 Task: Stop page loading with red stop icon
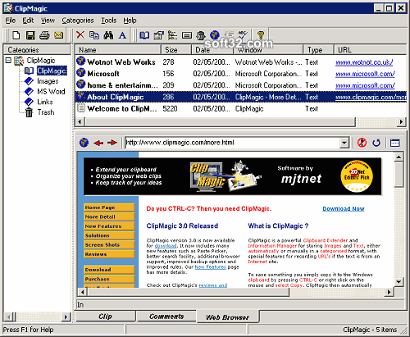coord(362,143)
